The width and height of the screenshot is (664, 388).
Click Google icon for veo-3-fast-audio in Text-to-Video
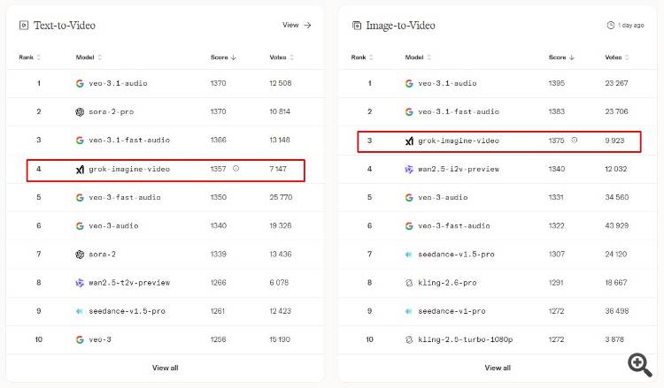(80, 197)
